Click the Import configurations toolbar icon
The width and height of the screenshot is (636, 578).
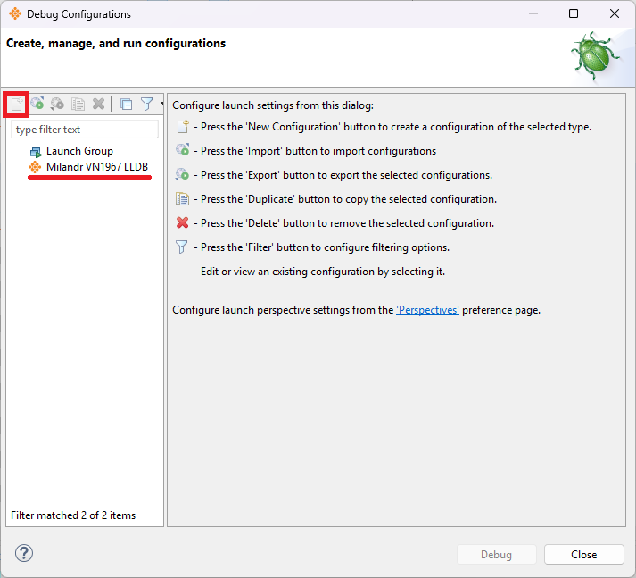37,104
